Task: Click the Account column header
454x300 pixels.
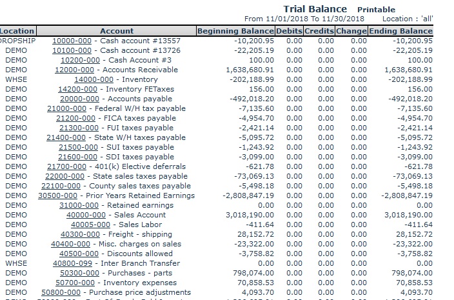Action: point(117,31)
